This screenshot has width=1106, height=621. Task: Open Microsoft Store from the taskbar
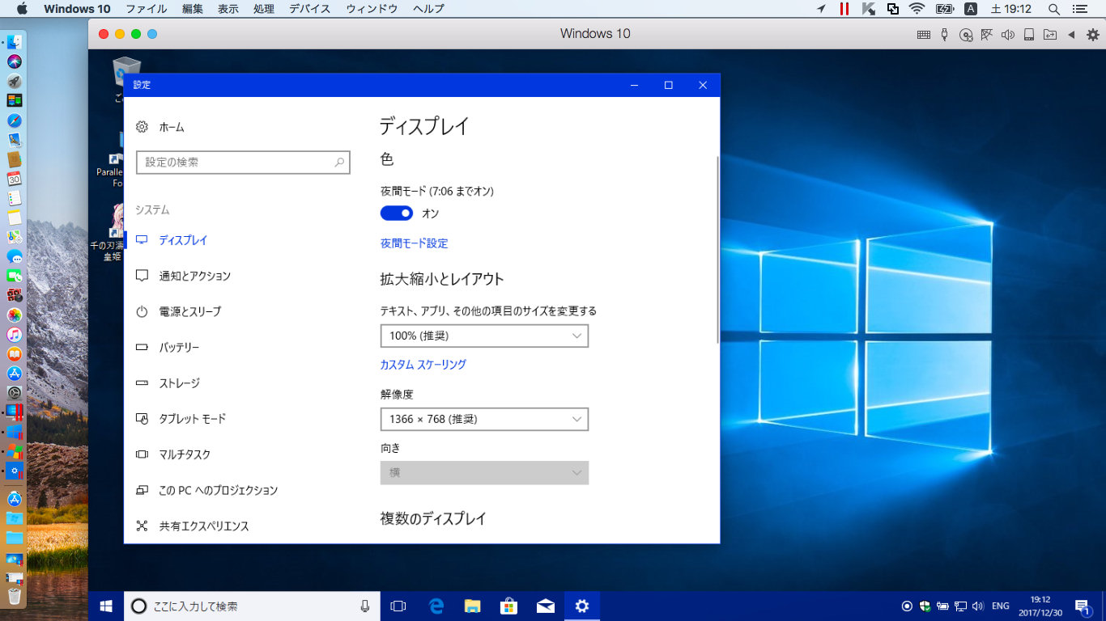(x=509, y=606)
